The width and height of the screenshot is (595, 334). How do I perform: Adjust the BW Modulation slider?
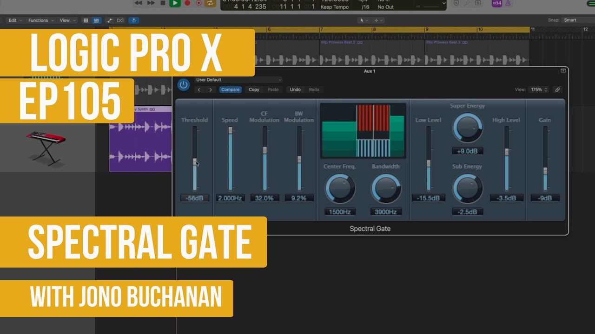[x=299, y=159]
